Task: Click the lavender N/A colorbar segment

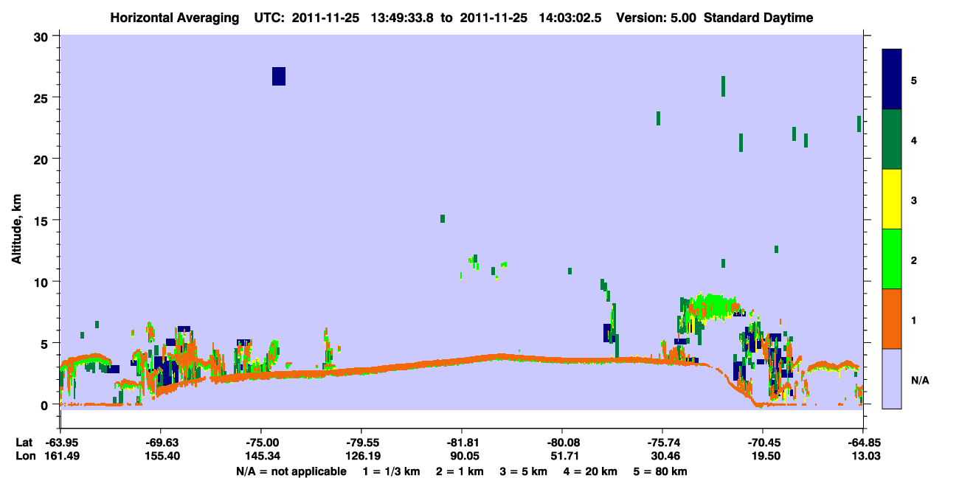Action: pos(892,378)
